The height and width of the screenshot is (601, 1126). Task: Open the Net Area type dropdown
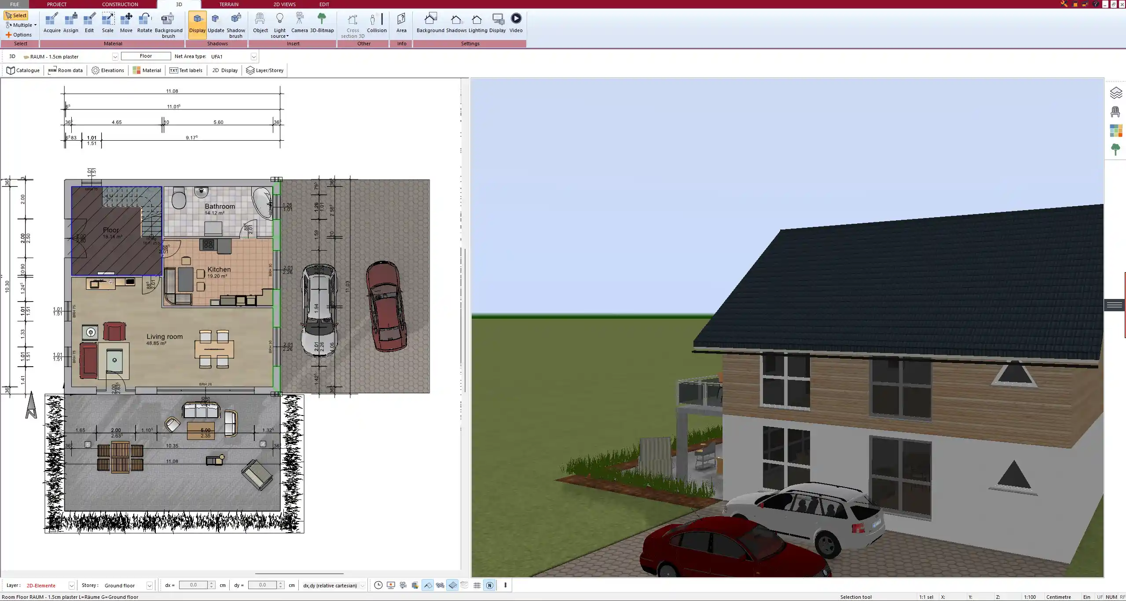(x=253, y=57)
